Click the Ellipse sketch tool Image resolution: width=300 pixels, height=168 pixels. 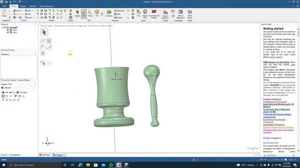pyautogui.click(x=42, y=18)
